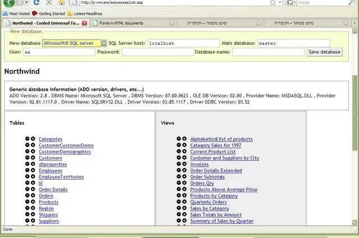The height and width of the screenshot is (238, 359).
Task: Start search with the magnifier icon
Action: click(351, 2)
